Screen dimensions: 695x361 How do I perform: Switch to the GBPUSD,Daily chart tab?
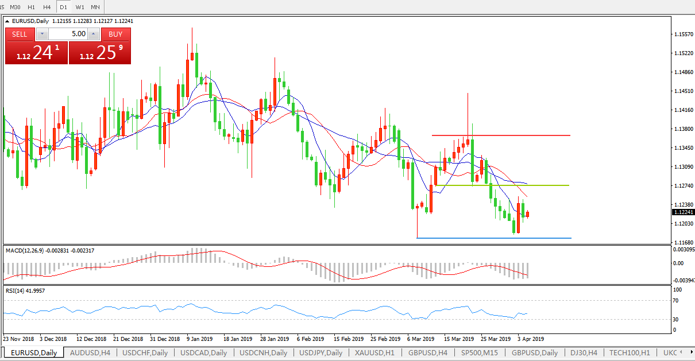(535, 353)
